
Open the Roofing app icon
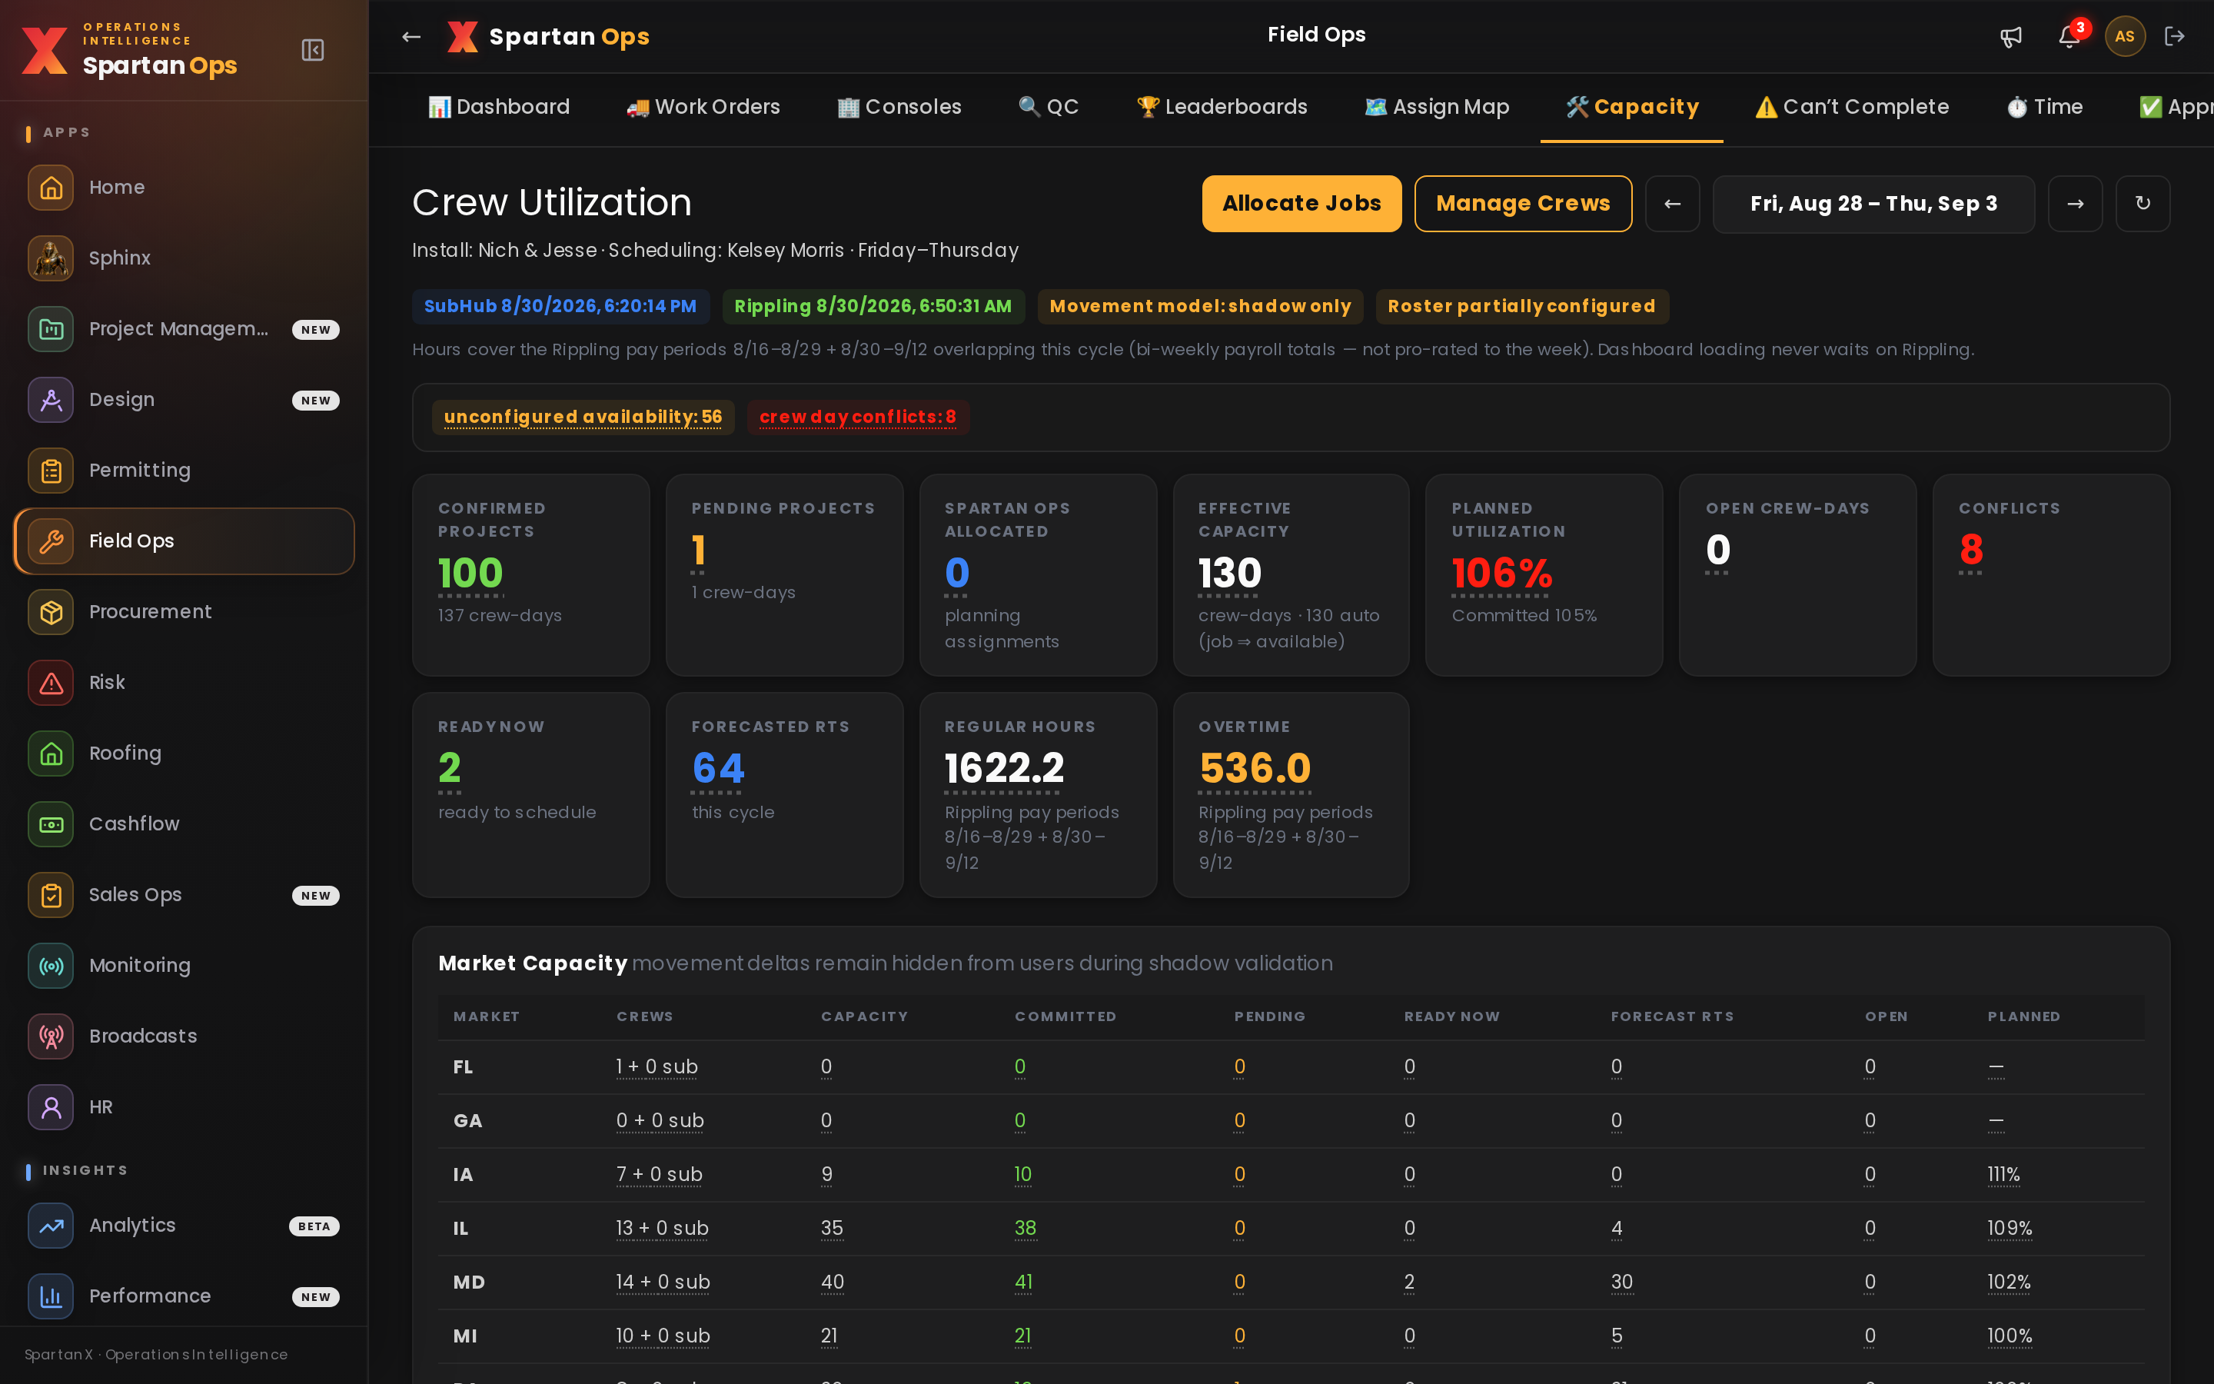(52, 753)
